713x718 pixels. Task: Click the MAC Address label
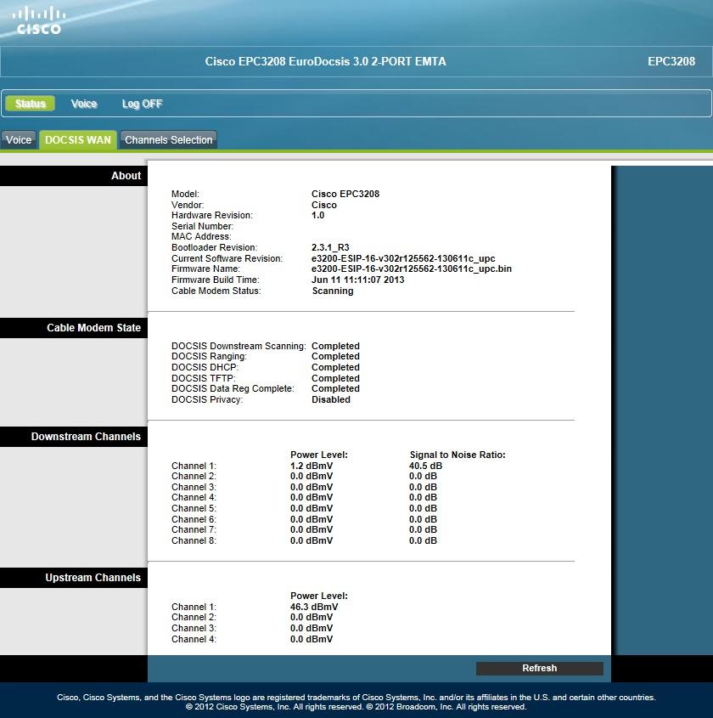click(x=201, y=237)
